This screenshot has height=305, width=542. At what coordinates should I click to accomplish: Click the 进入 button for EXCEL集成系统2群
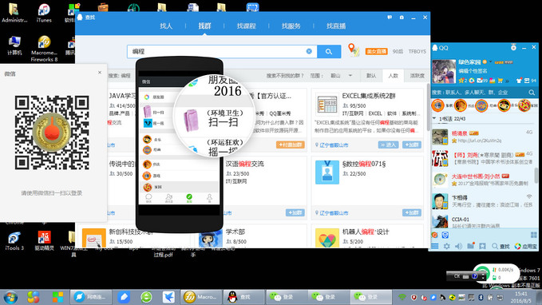coord(388,145)
